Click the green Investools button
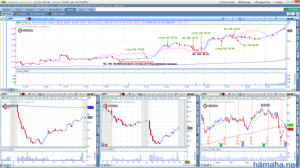The width and height of the screenshot is (300, 168). point(291,9)
